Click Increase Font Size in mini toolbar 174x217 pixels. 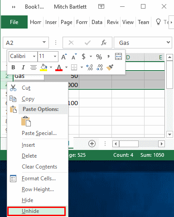[64, 57]
